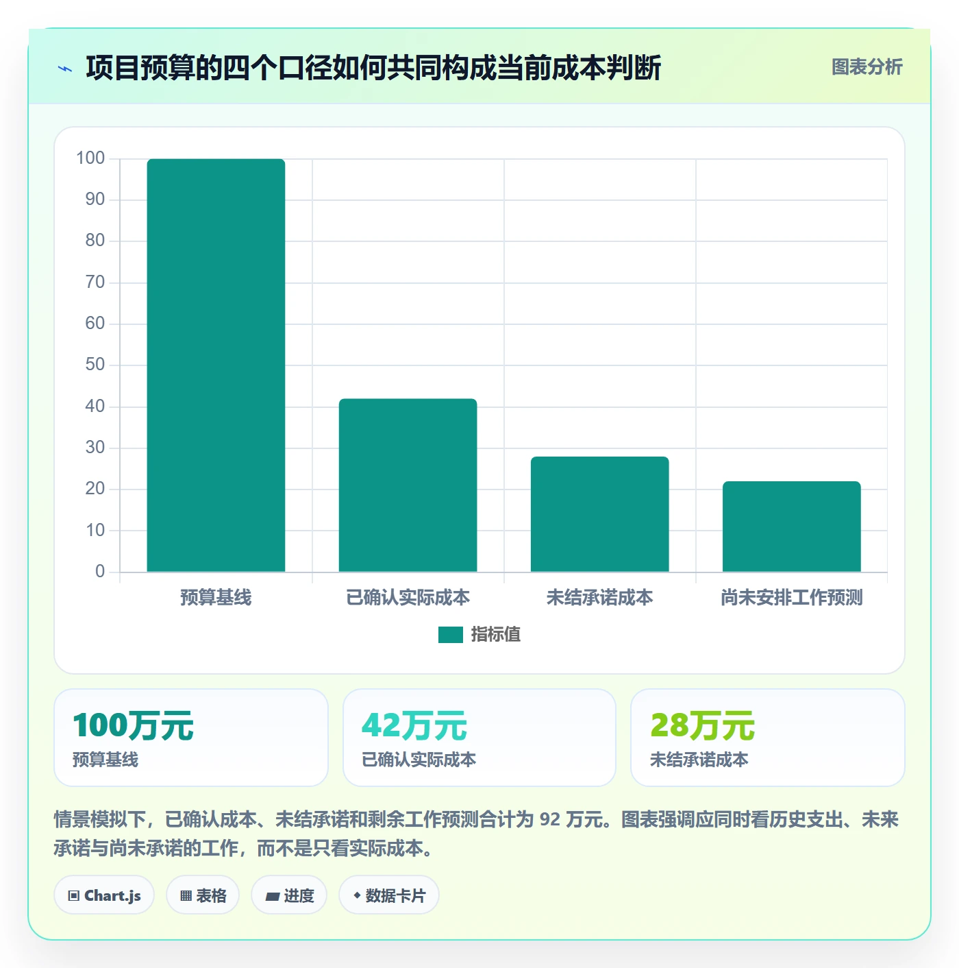Screen dimensions: 959x968
Task: Select the Chart.js tag chip
Action: click(x=104, y=895)
